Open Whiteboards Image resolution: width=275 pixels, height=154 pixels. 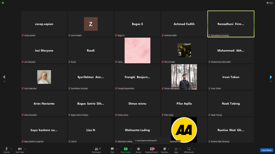point(189,150)
